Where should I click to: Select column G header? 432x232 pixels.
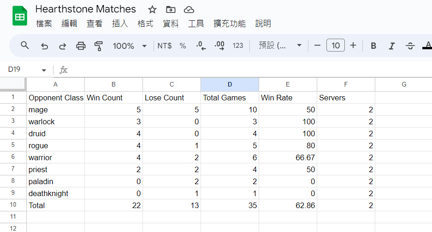(x=404, y=85)
